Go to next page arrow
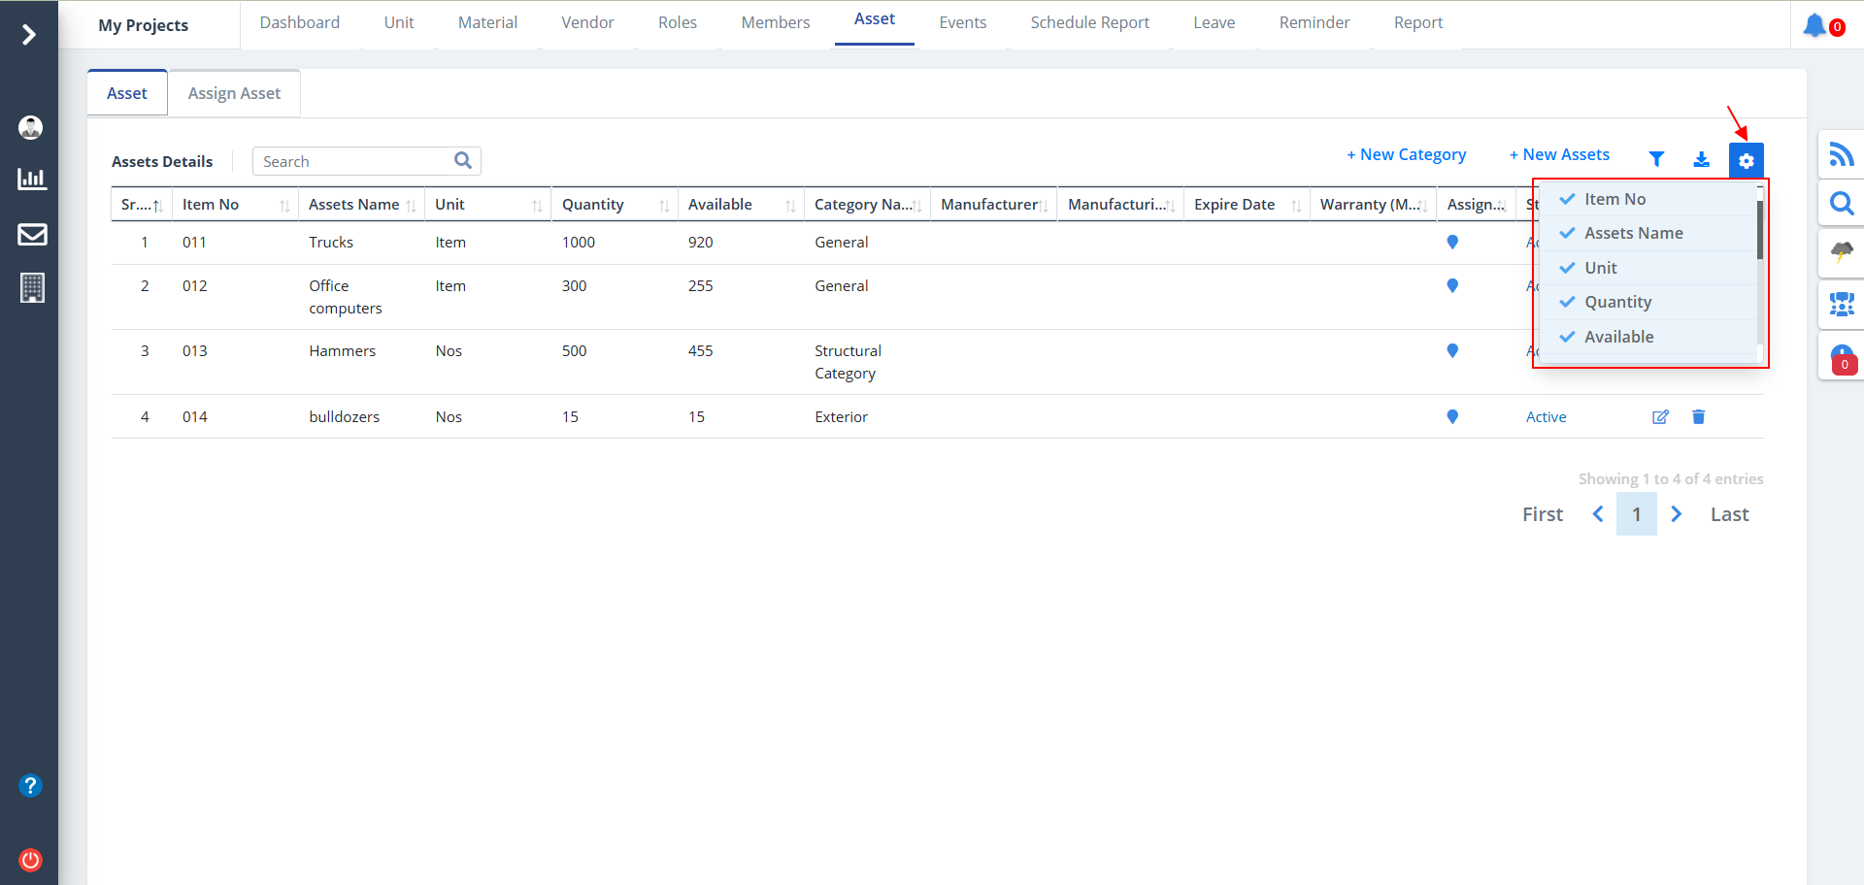1864x885 pixels. point(1676,514)
